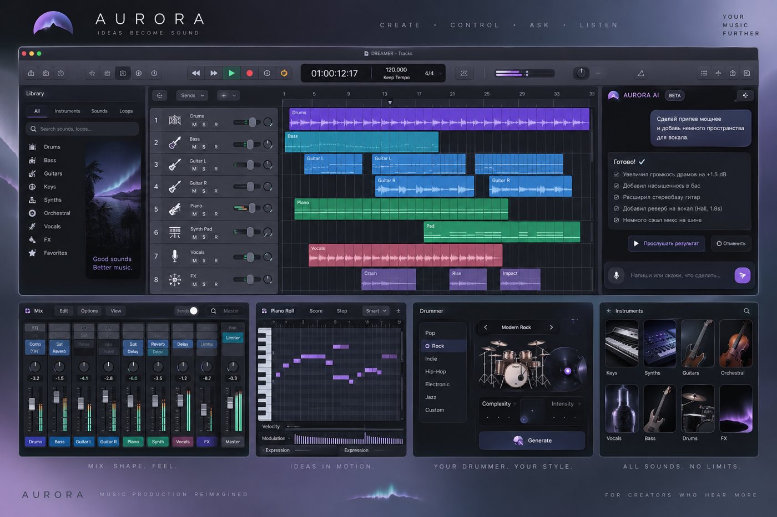Click the star icon next to Favorites

click(32, 253)
